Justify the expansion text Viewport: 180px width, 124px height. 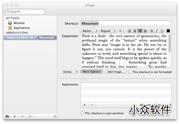[145, 31]
